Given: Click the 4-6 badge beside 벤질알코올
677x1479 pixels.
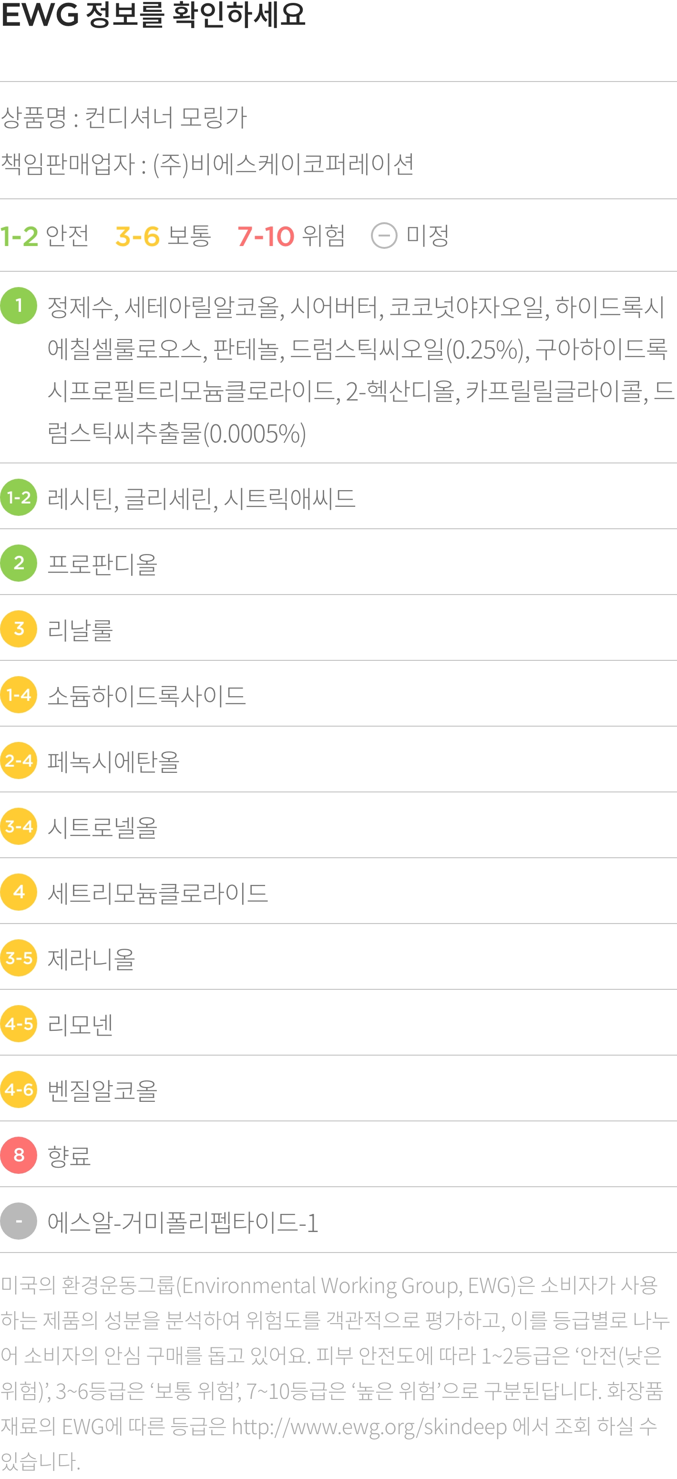Looking at the screenshot, I should click(x=19, y=1089).
